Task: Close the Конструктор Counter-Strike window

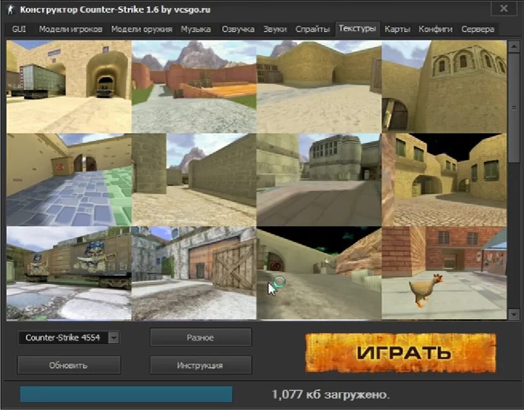Action: 504,9
